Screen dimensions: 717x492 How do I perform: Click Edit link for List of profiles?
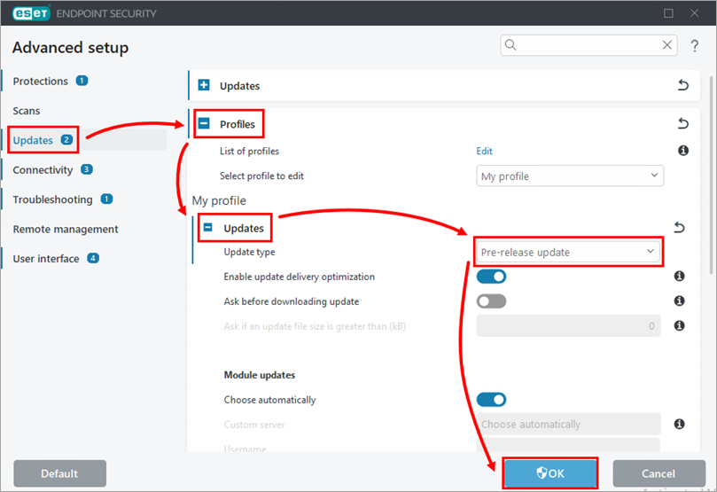(485, 152)
